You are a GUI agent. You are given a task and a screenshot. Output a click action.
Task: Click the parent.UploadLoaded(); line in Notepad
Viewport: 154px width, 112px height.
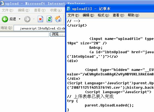109,105
